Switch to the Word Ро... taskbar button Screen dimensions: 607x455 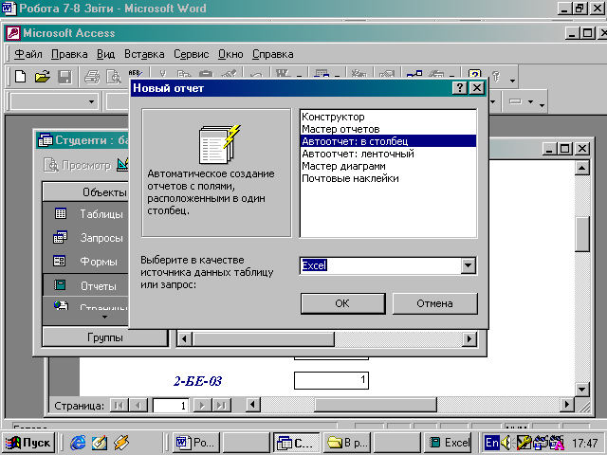[195, 443]
